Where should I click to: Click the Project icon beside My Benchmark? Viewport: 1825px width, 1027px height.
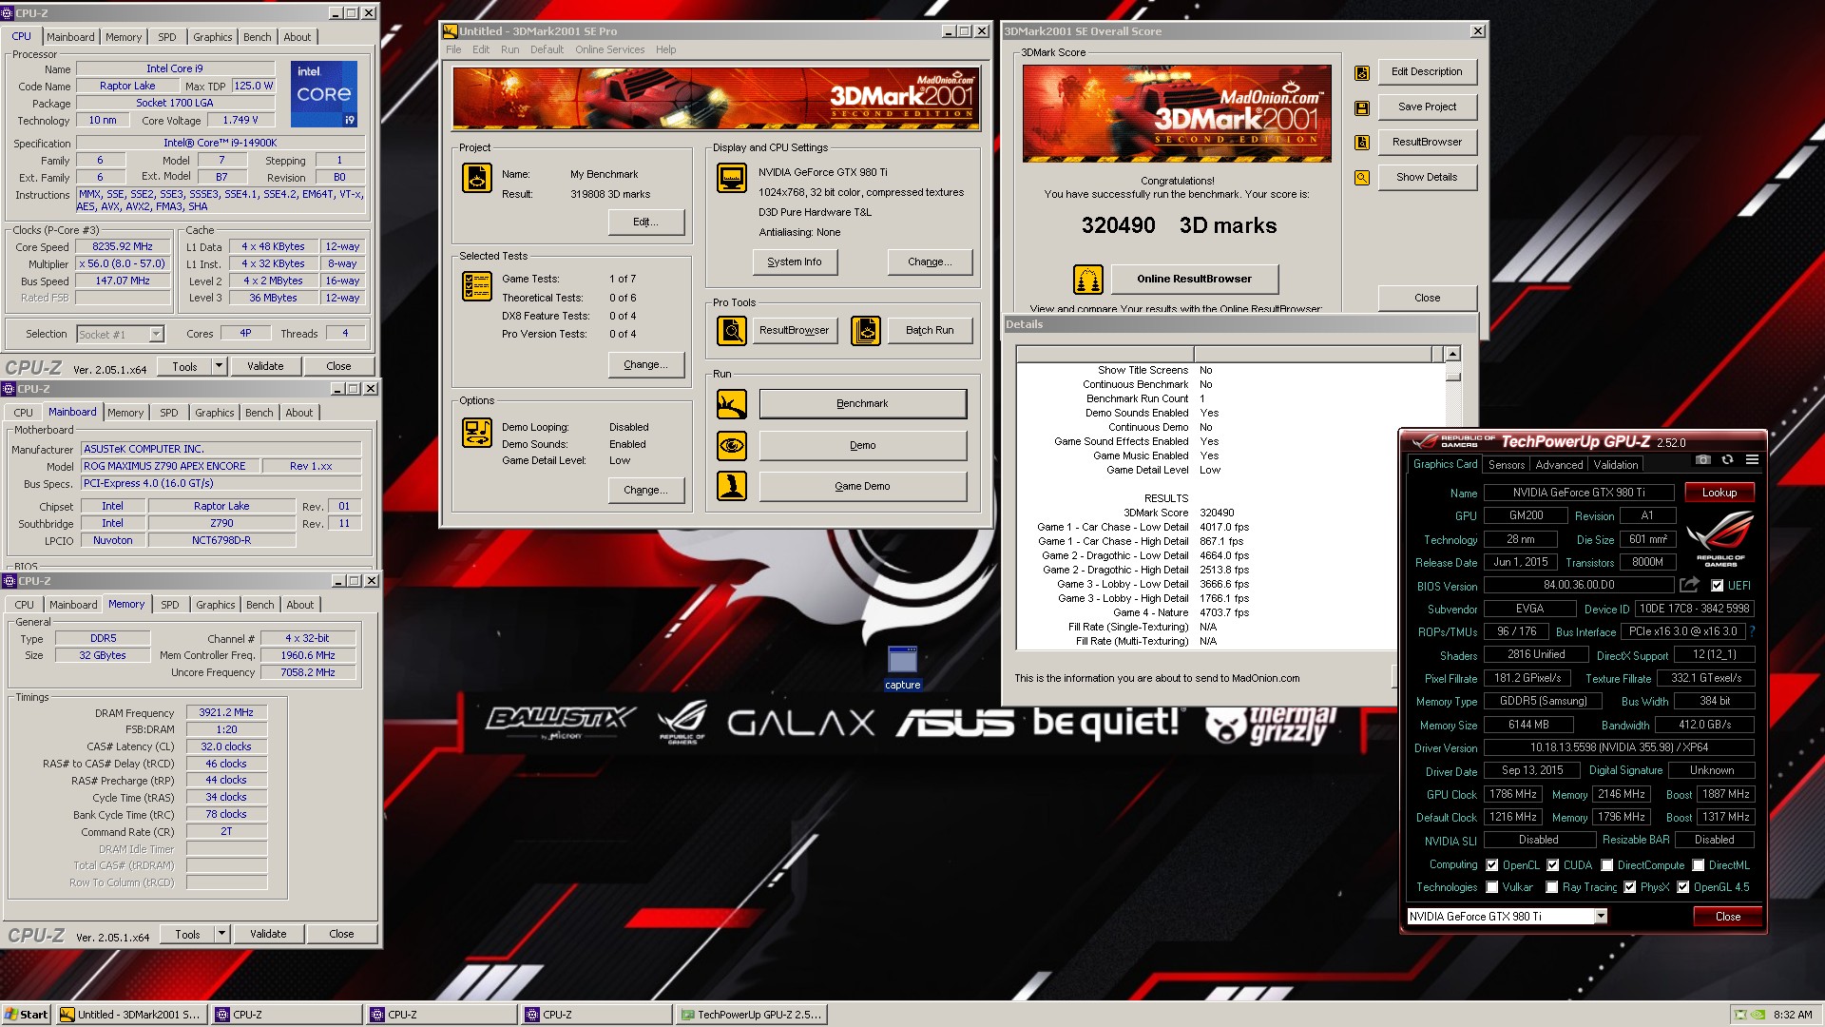click(477, 178)
